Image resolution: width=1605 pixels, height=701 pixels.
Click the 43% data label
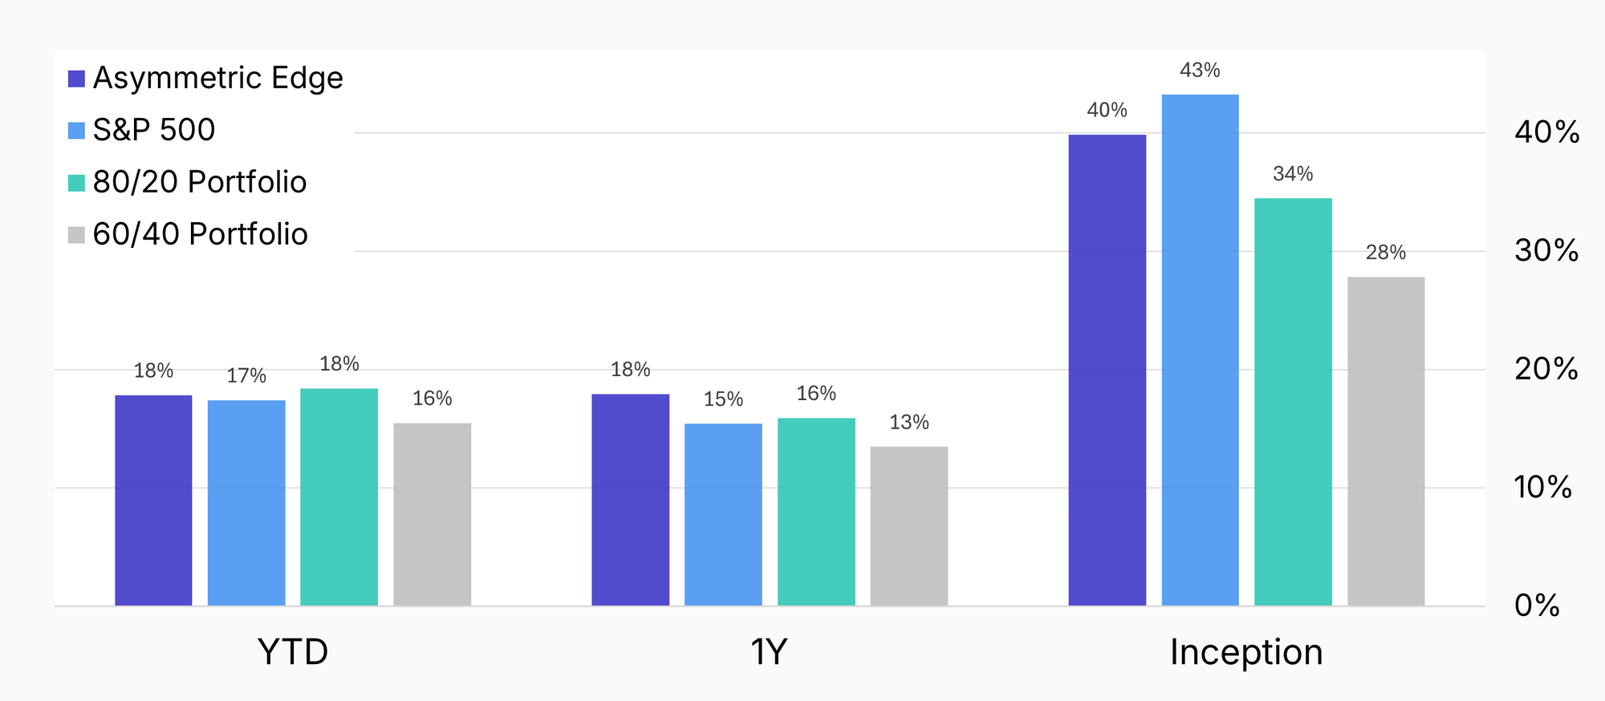pos(1200,71)
